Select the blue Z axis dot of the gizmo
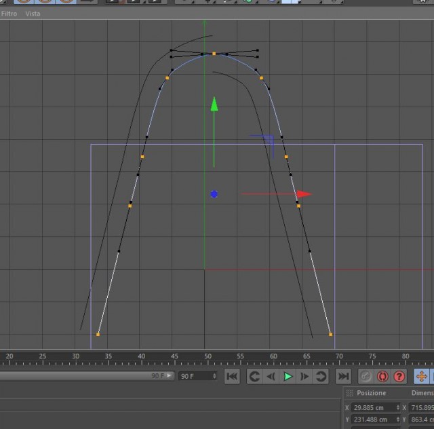The image size is (434, 429). 214,194
